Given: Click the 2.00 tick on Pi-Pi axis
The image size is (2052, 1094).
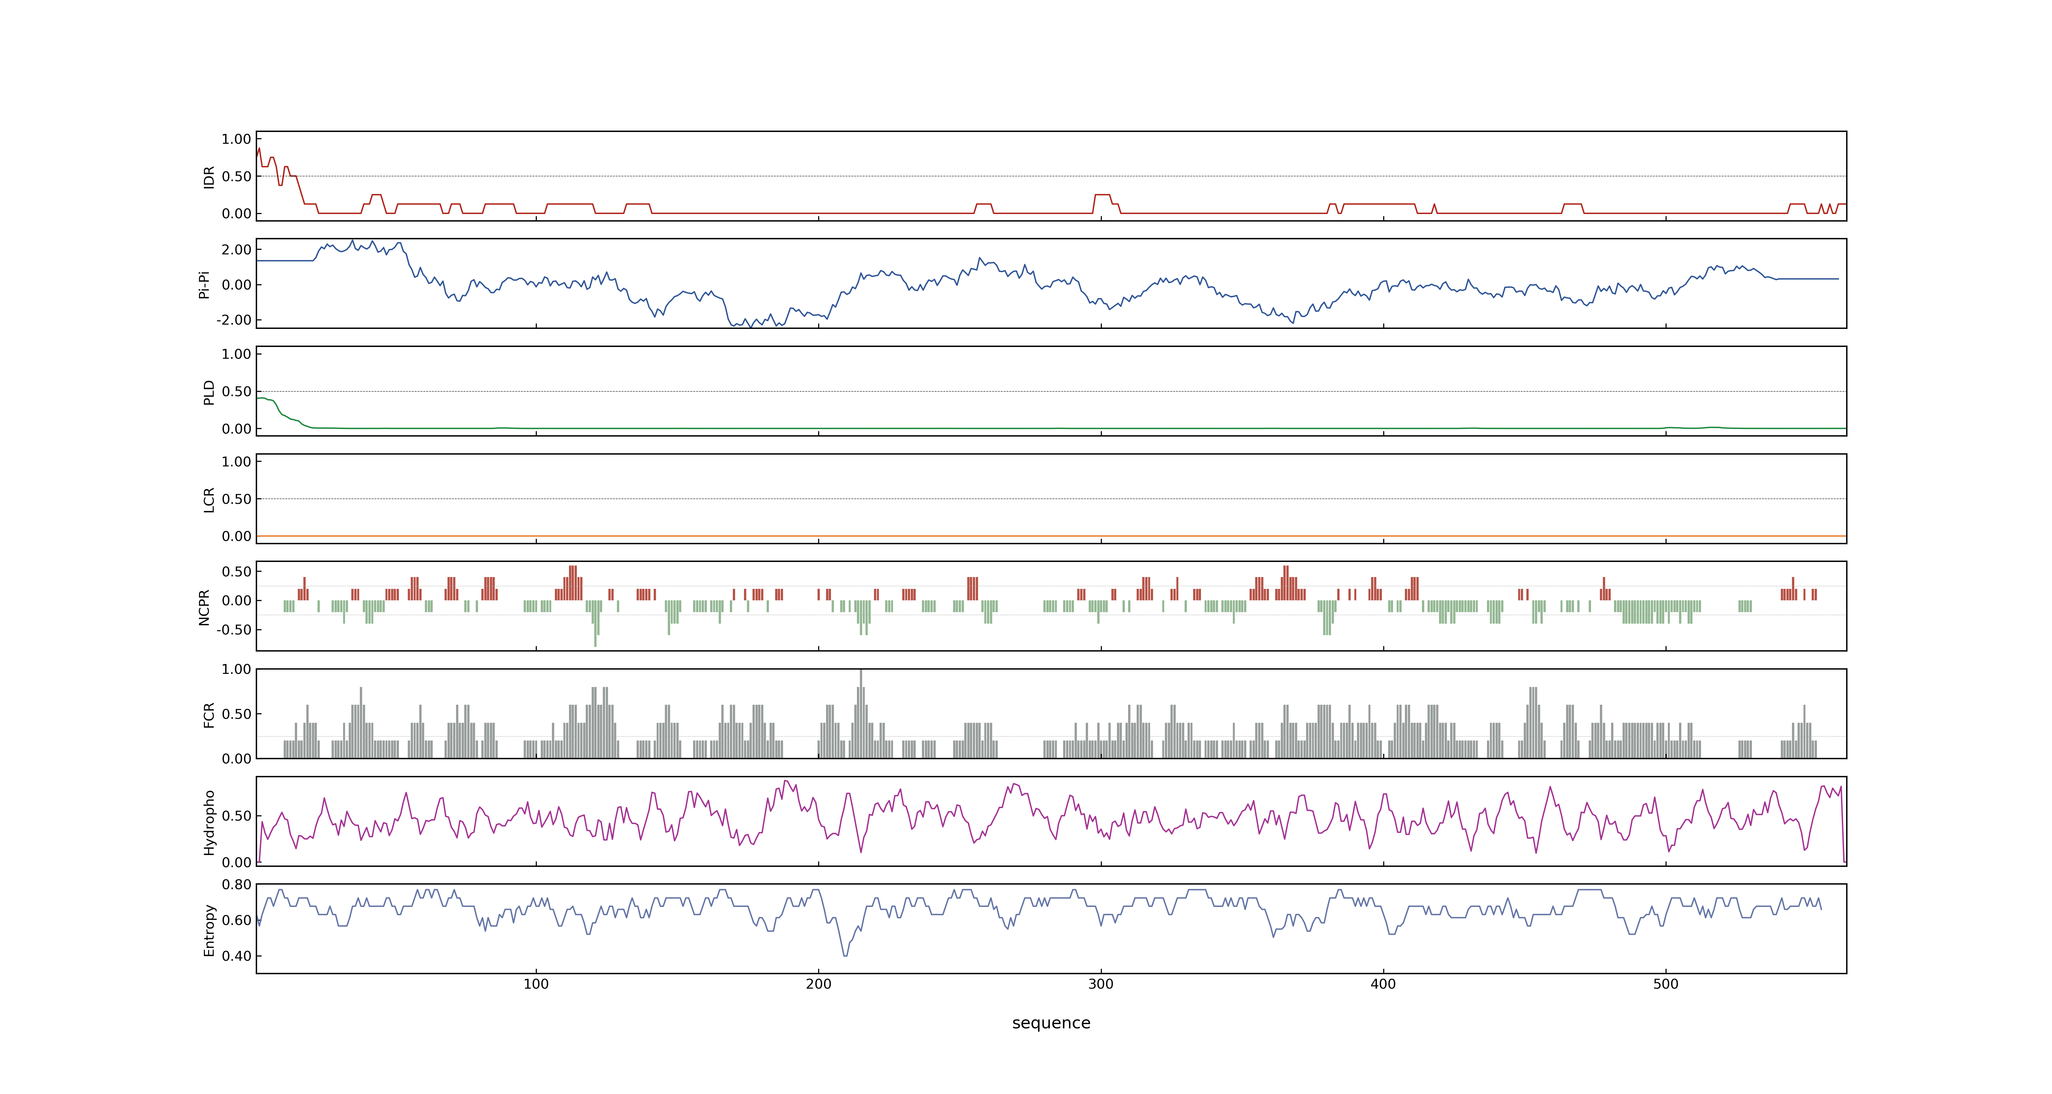Looking at the screenshot, I should (237, 250).
